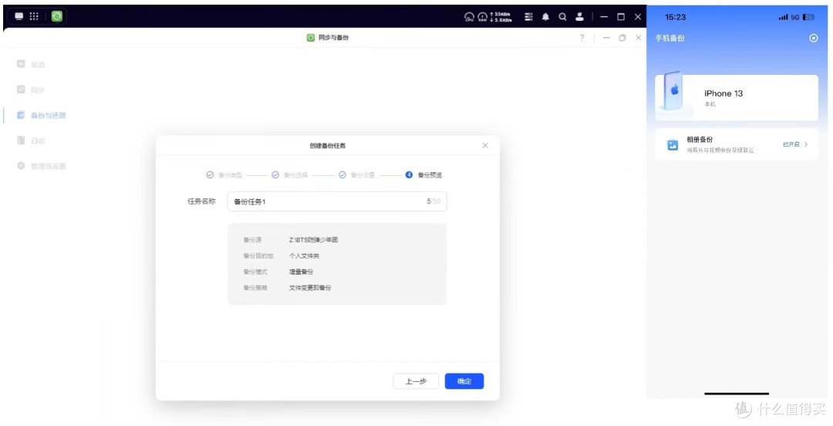Open the user account icon
833x426 pixels.
coord(579,17)
